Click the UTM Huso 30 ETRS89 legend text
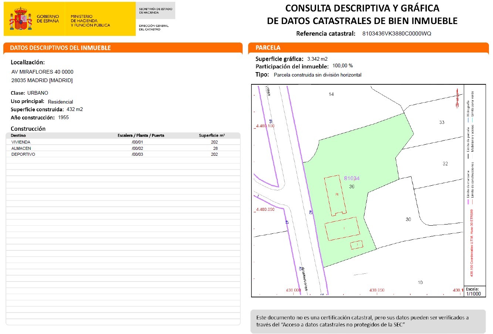 [x=472, y=243]
